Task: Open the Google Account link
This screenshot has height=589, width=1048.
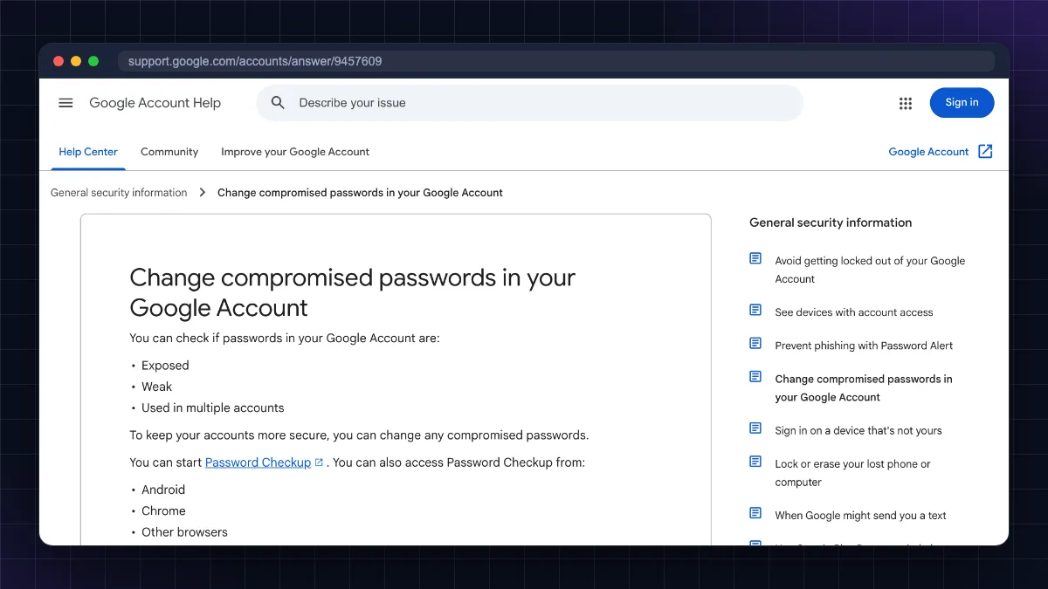Action: coord(928,152)
